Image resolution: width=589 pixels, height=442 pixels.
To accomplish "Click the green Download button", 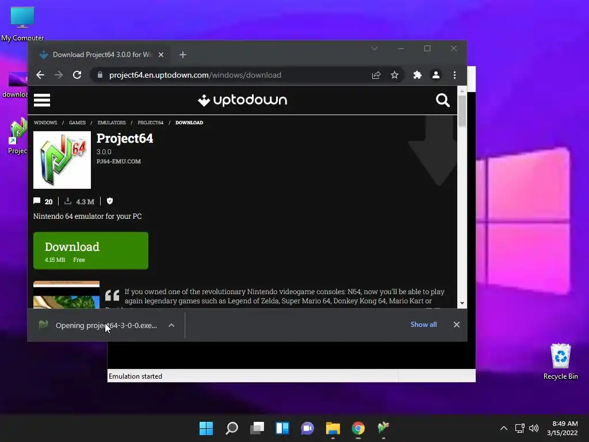I will (91, 251).
